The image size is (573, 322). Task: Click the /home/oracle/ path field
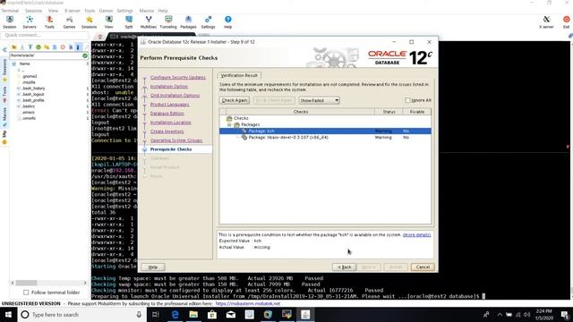46,55
